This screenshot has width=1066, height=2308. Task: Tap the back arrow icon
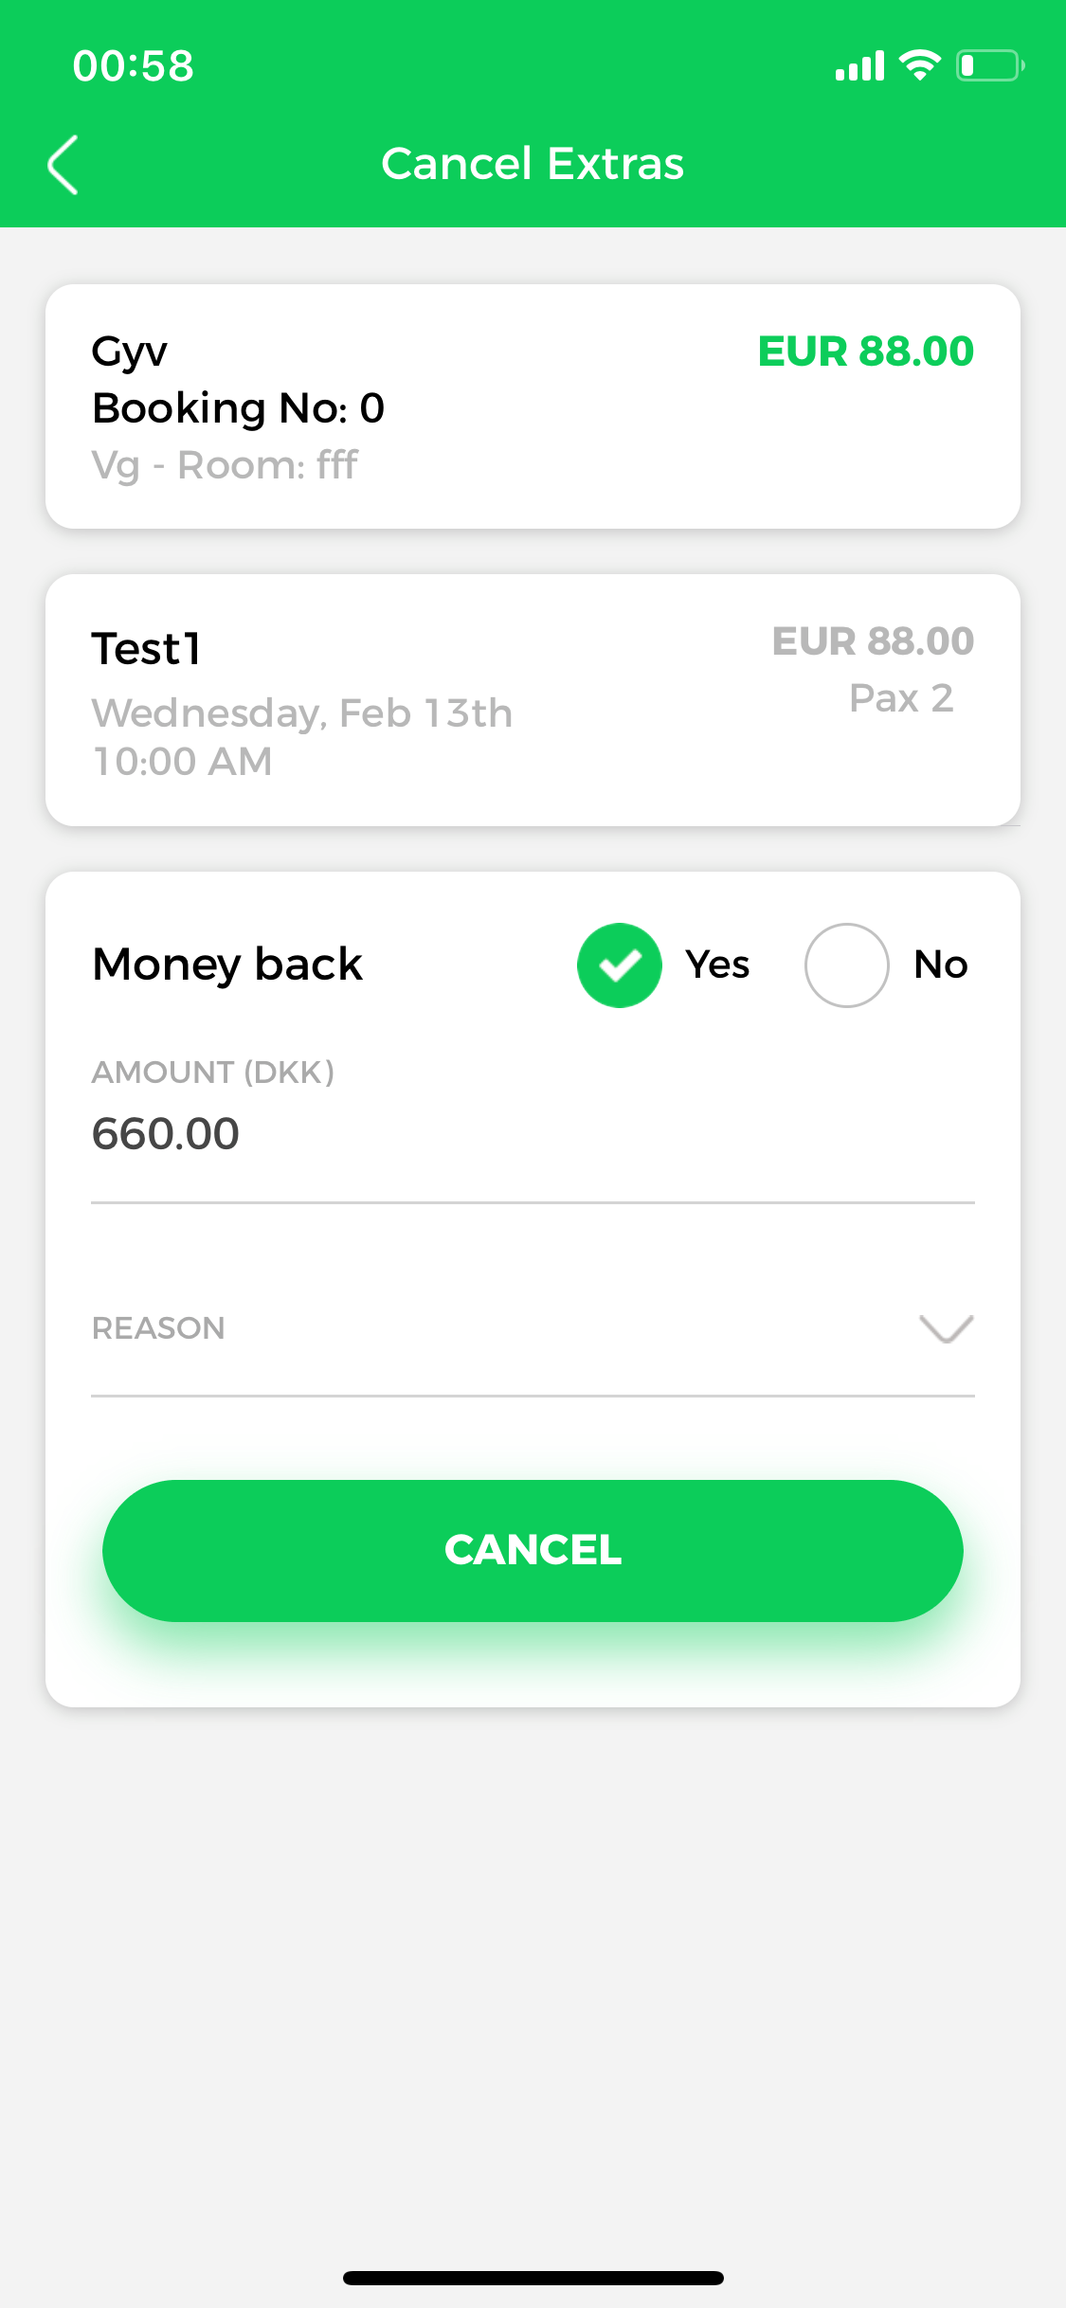pyautogui.click(x=63, y=165)
